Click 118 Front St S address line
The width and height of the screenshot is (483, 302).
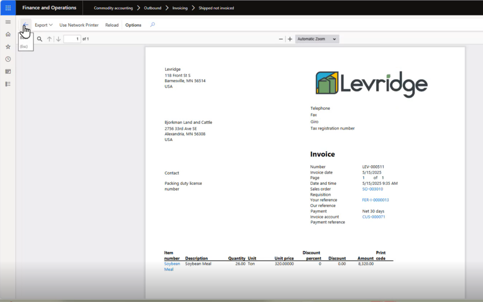pos(177,75)
